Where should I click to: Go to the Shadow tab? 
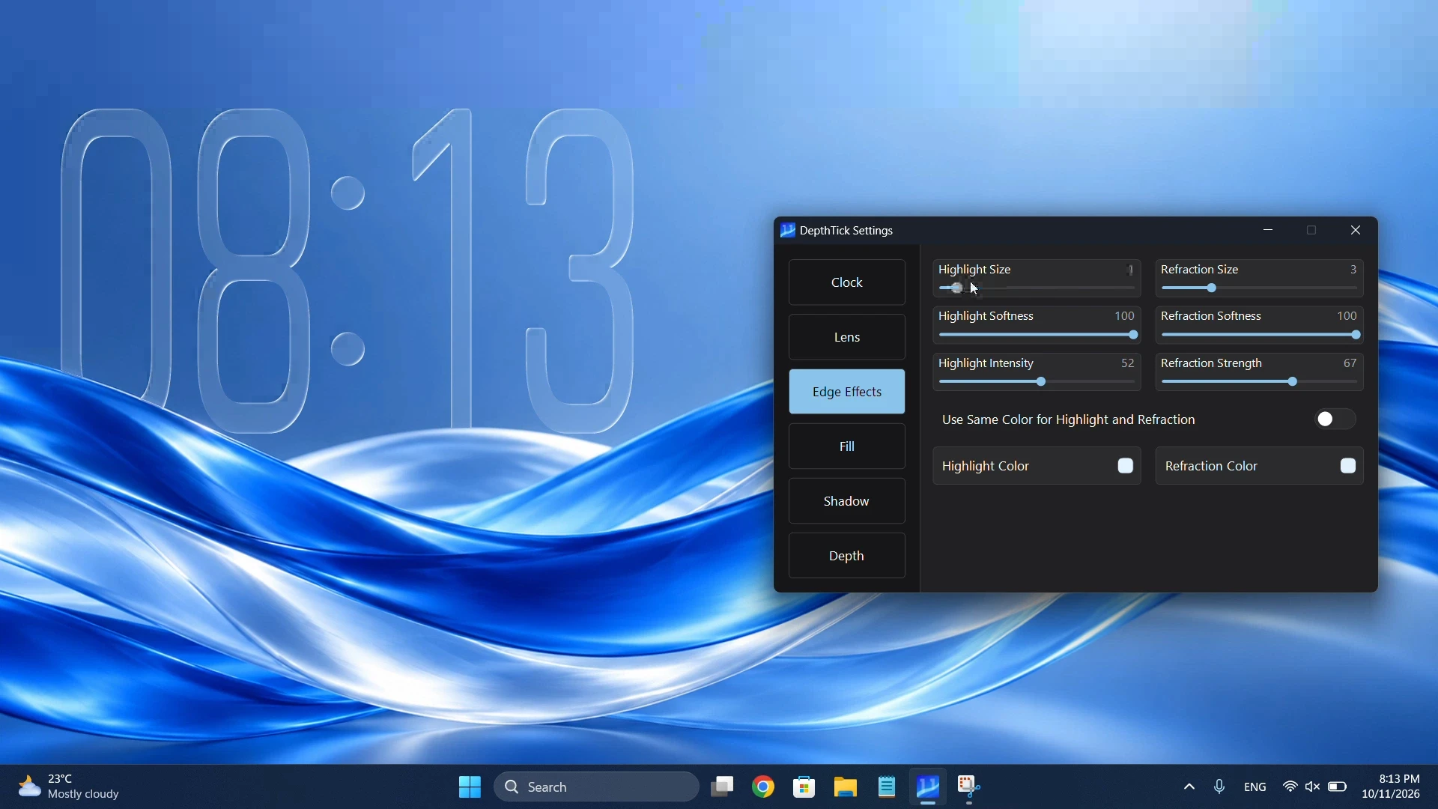(x=847, y=501)
